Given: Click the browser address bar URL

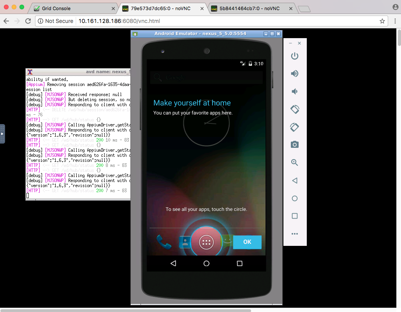Looking at the screenshot, I should pos(119,21).
